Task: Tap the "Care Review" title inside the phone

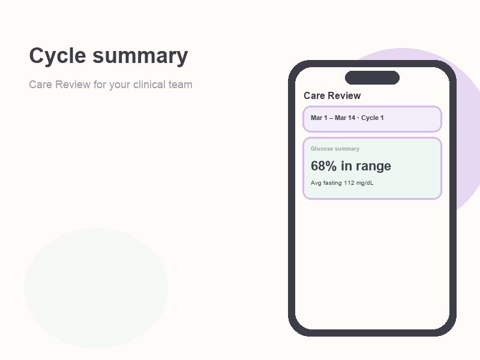Action: [332, 95]
